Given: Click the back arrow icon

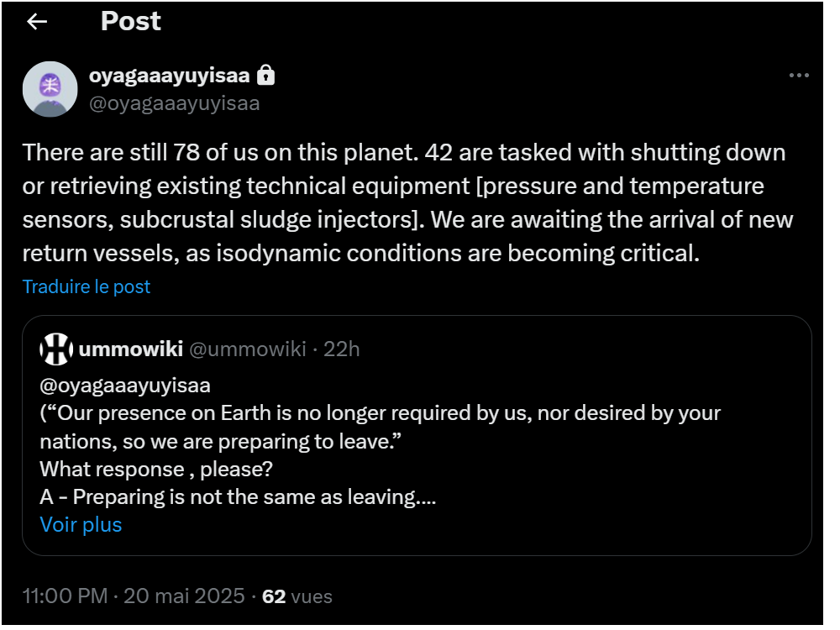Looking at the screenshot, I should 37,22.
